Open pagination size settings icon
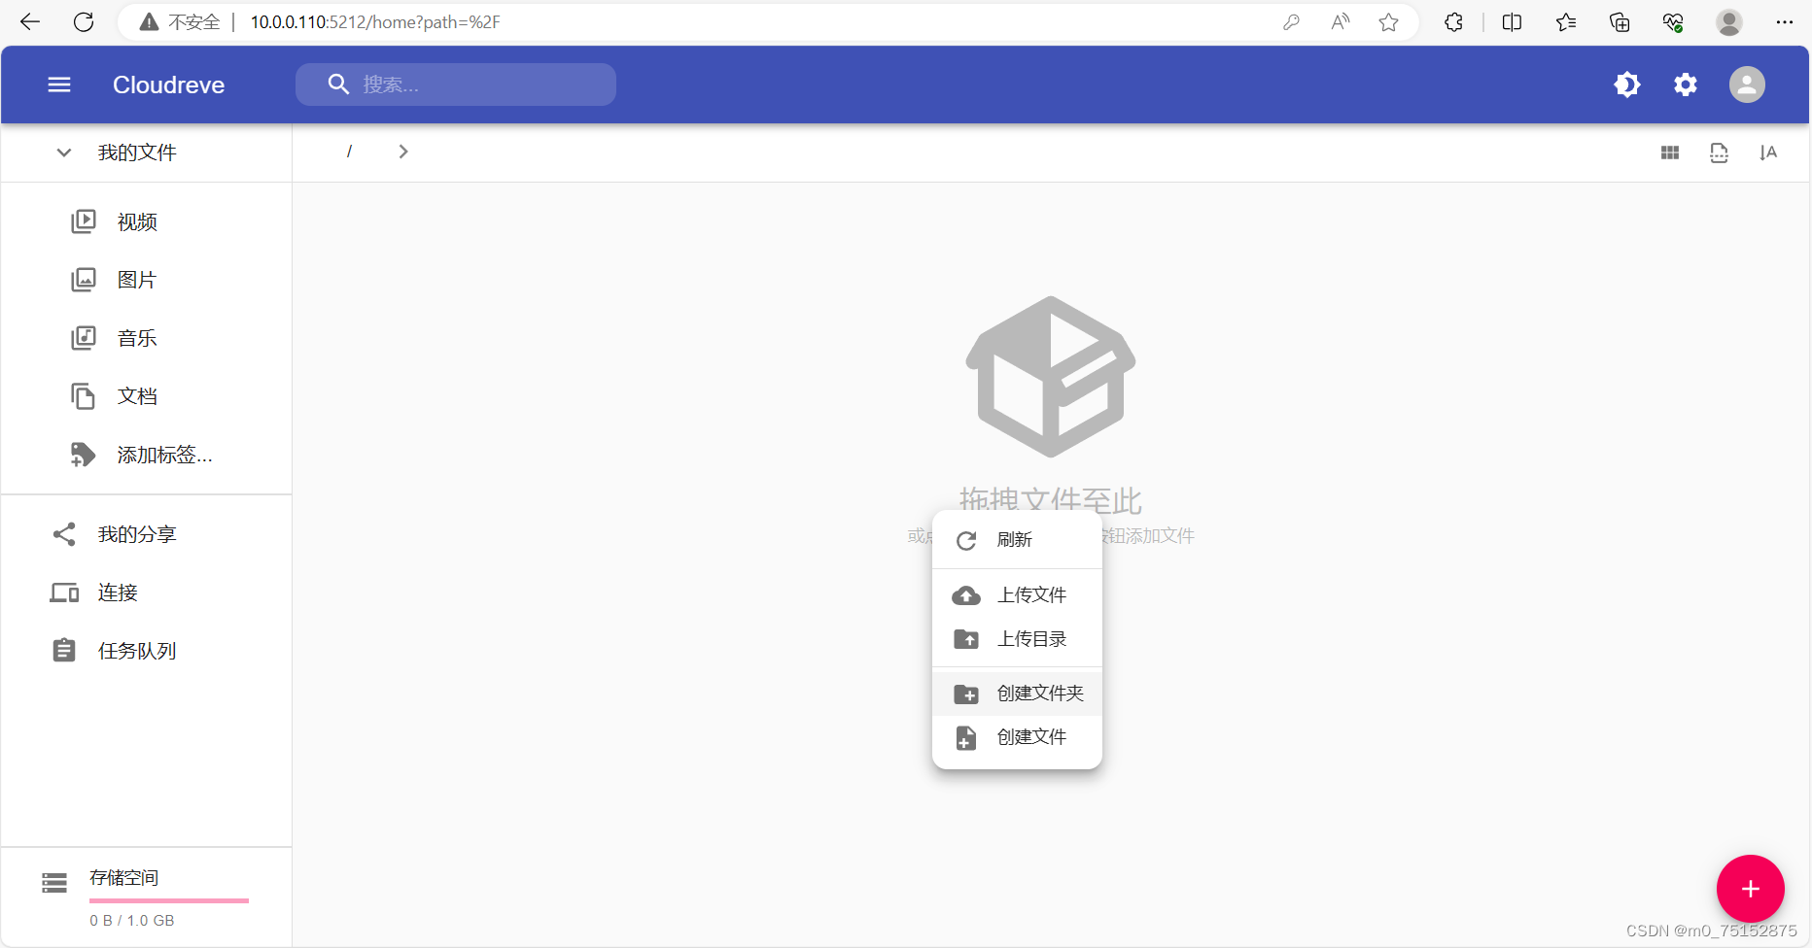The width and height of the screenshot is (1812, 948). coord(1719,152)
